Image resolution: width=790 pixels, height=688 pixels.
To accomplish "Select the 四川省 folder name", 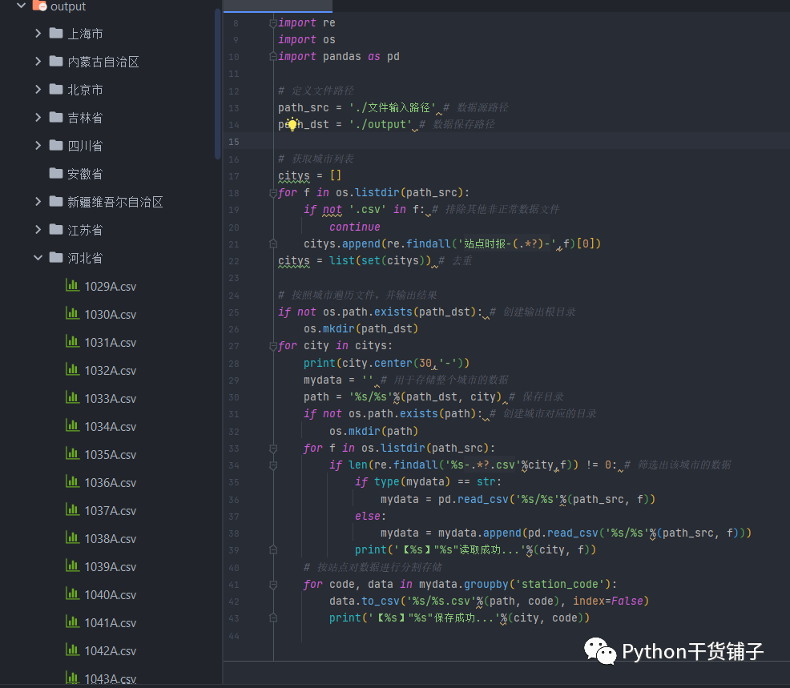I will click(x=85, y=146).
